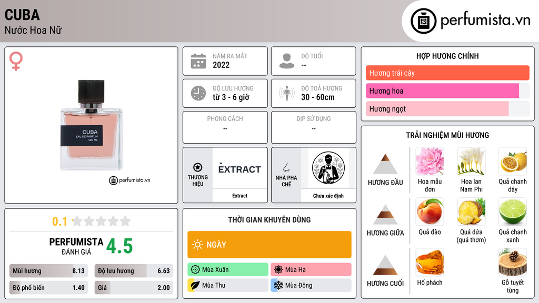Click the pink female gender symbol
The width and height of the screenshot is (539, 303).
point(16,61)
